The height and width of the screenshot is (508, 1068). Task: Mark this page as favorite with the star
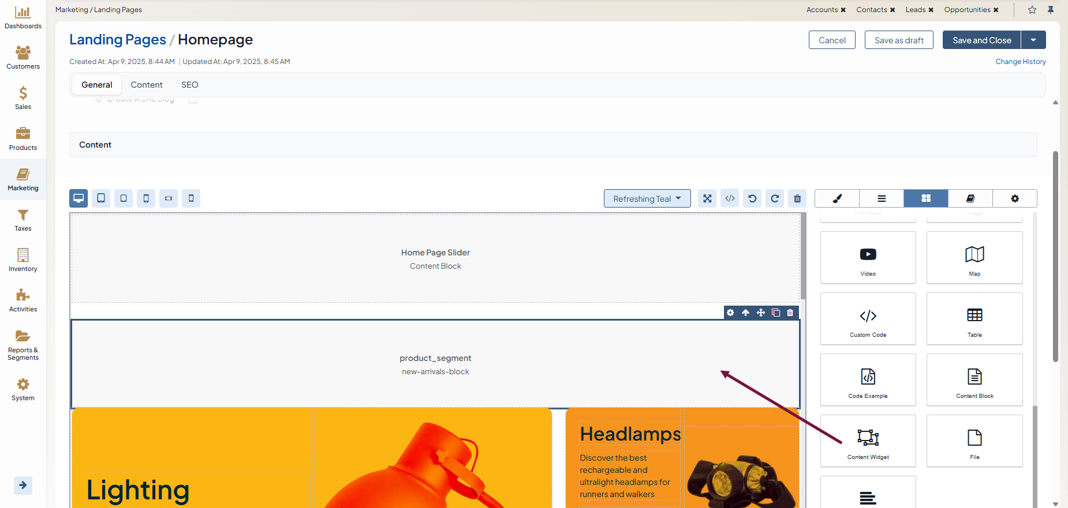coord(1032,10)
